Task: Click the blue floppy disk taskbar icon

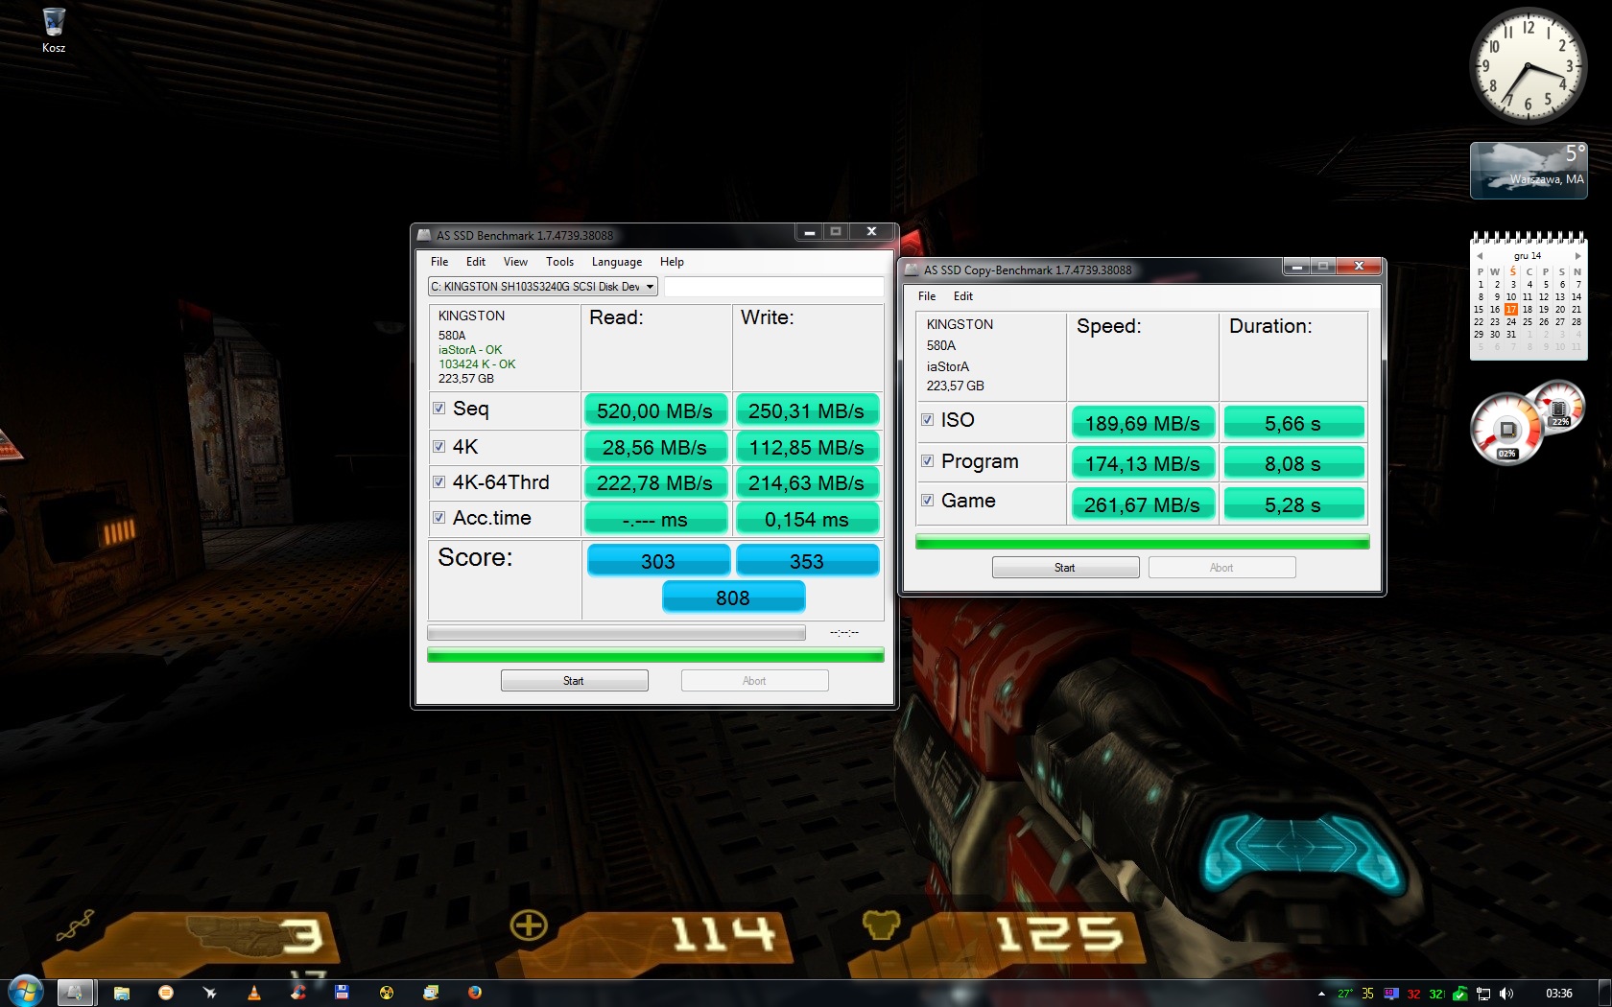Action: pos(342,993)
